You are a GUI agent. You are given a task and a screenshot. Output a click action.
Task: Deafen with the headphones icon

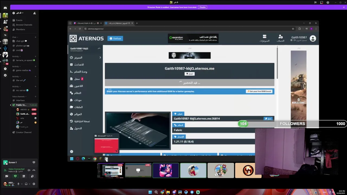click(x=26, y=184)
